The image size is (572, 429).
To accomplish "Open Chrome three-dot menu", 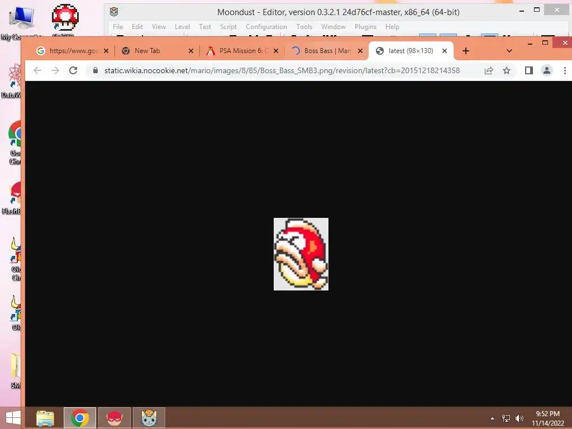I will 565,70.
